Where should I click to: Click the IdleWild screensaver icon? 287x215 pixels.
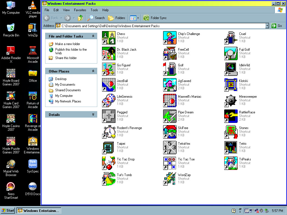pos(231,69)
